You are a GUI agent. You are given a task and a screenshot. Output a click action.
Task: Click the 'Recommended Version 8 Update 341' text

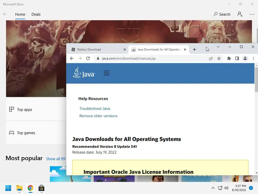pyautogui.click(x=105, y=147)
